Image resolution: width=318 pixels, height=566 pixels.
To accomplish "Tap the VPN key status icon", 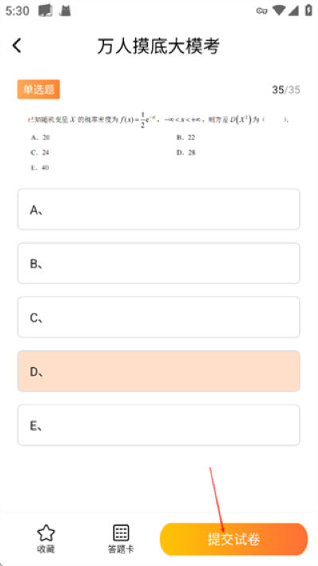I will pyautogui.click(x=262, y=11).
